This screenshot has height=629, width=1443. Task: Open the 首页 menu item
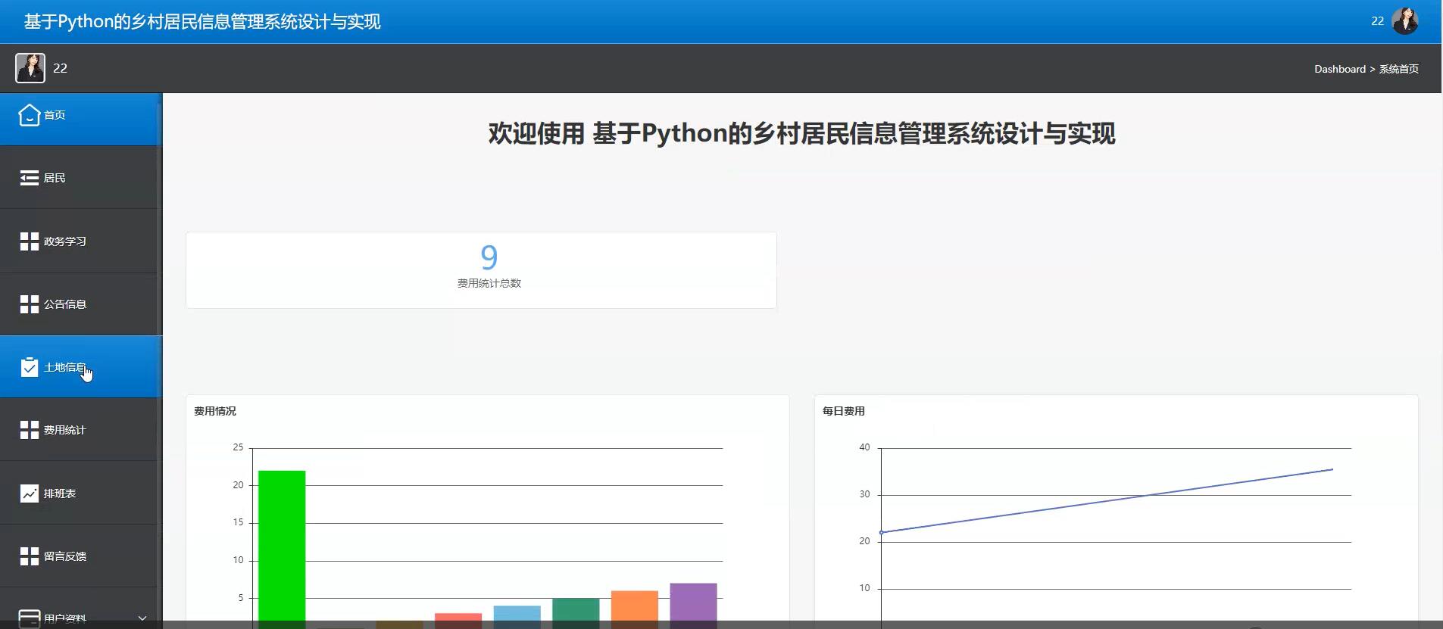coord(81,119)
